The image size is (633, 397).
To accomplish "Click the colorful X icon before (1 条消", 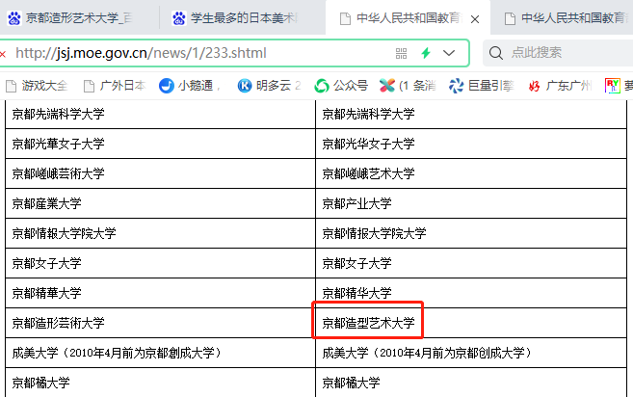I will point(386,85).
